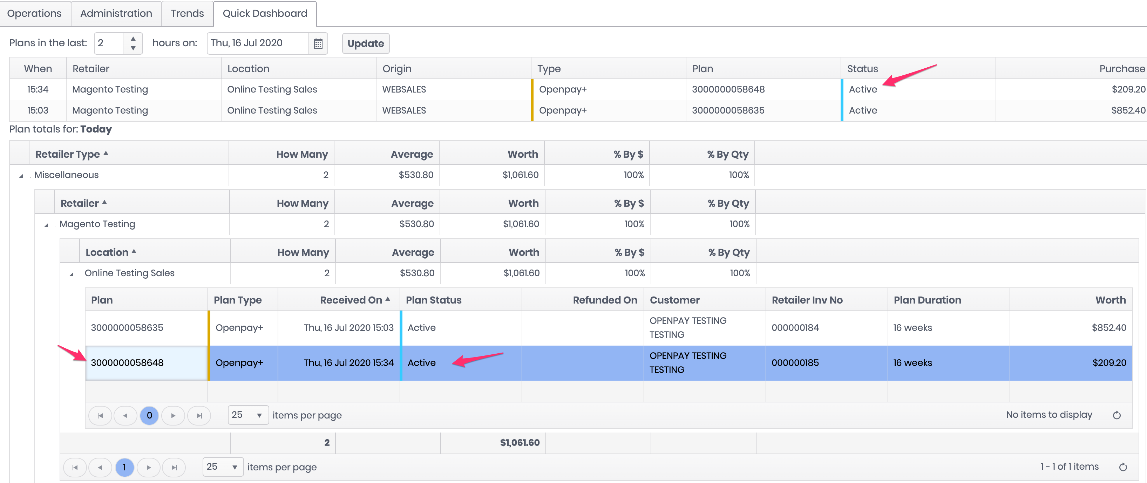The height and width of the screenshot is (483, 1147).
Task: Collapse the Miscellaneous retailer type row
Action: pos(21,176)
